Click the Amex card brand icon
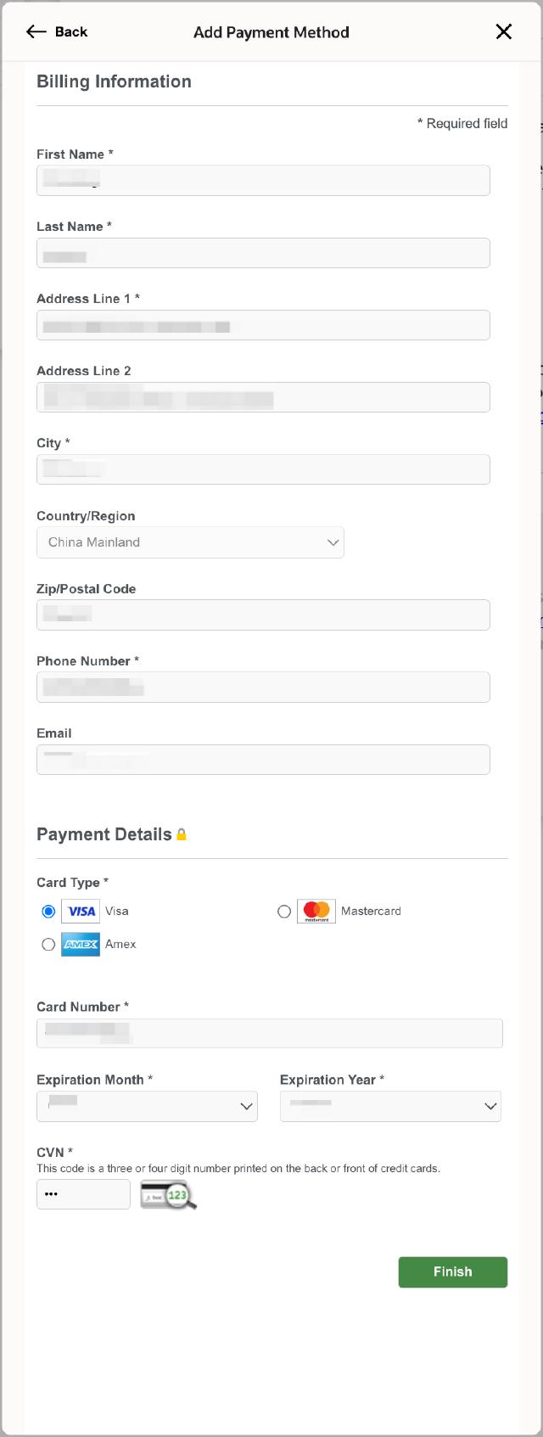The image size is (543, 1437). 81,944
